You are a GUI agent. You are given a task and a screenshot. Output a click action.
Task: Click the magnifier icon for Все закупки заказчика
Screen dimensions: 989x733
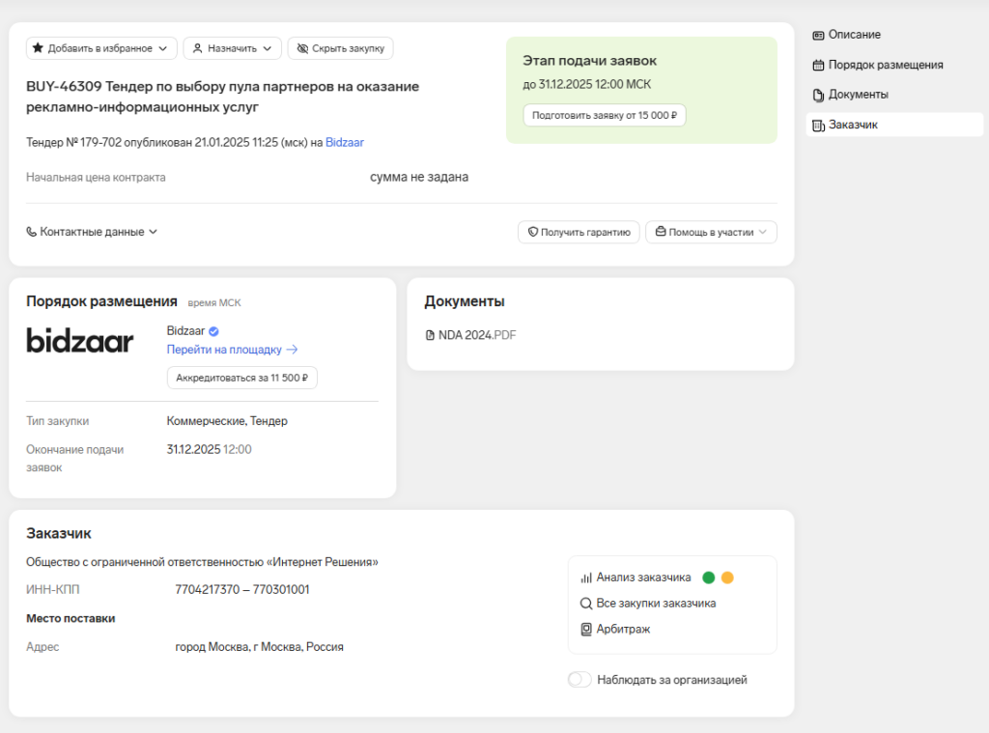(x=585, y=604)
